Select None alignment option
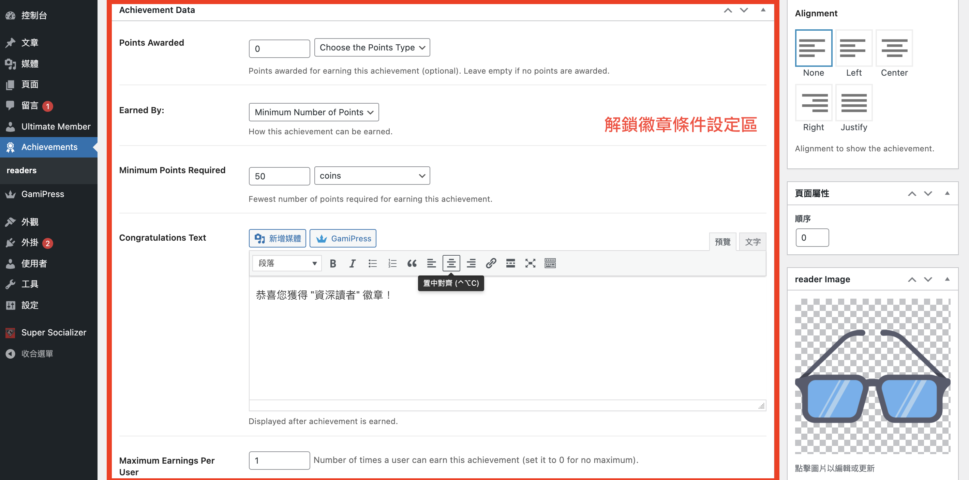Image resolution: width=969 pixels, height=480 pixels. [x=814, y=48]
